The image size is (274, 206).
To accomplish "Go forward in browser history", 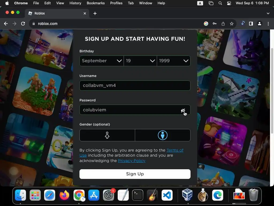I will tap(14, 24).
